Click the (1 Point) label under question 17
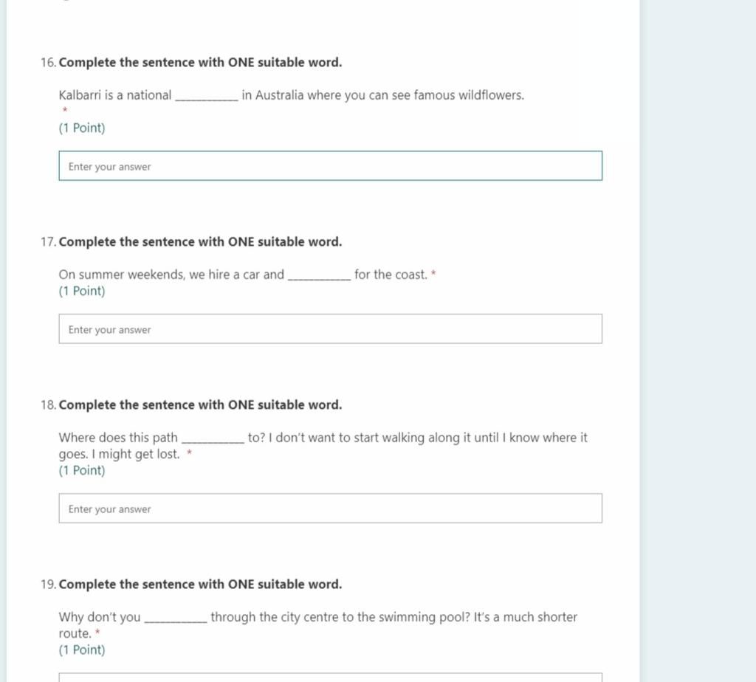This screenshot has height=682, width=756. click(82, 291)
